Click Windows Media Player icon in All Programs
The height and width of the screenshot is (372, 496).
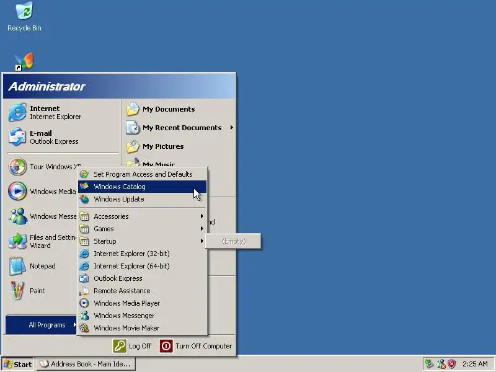(x=84, y=303)
